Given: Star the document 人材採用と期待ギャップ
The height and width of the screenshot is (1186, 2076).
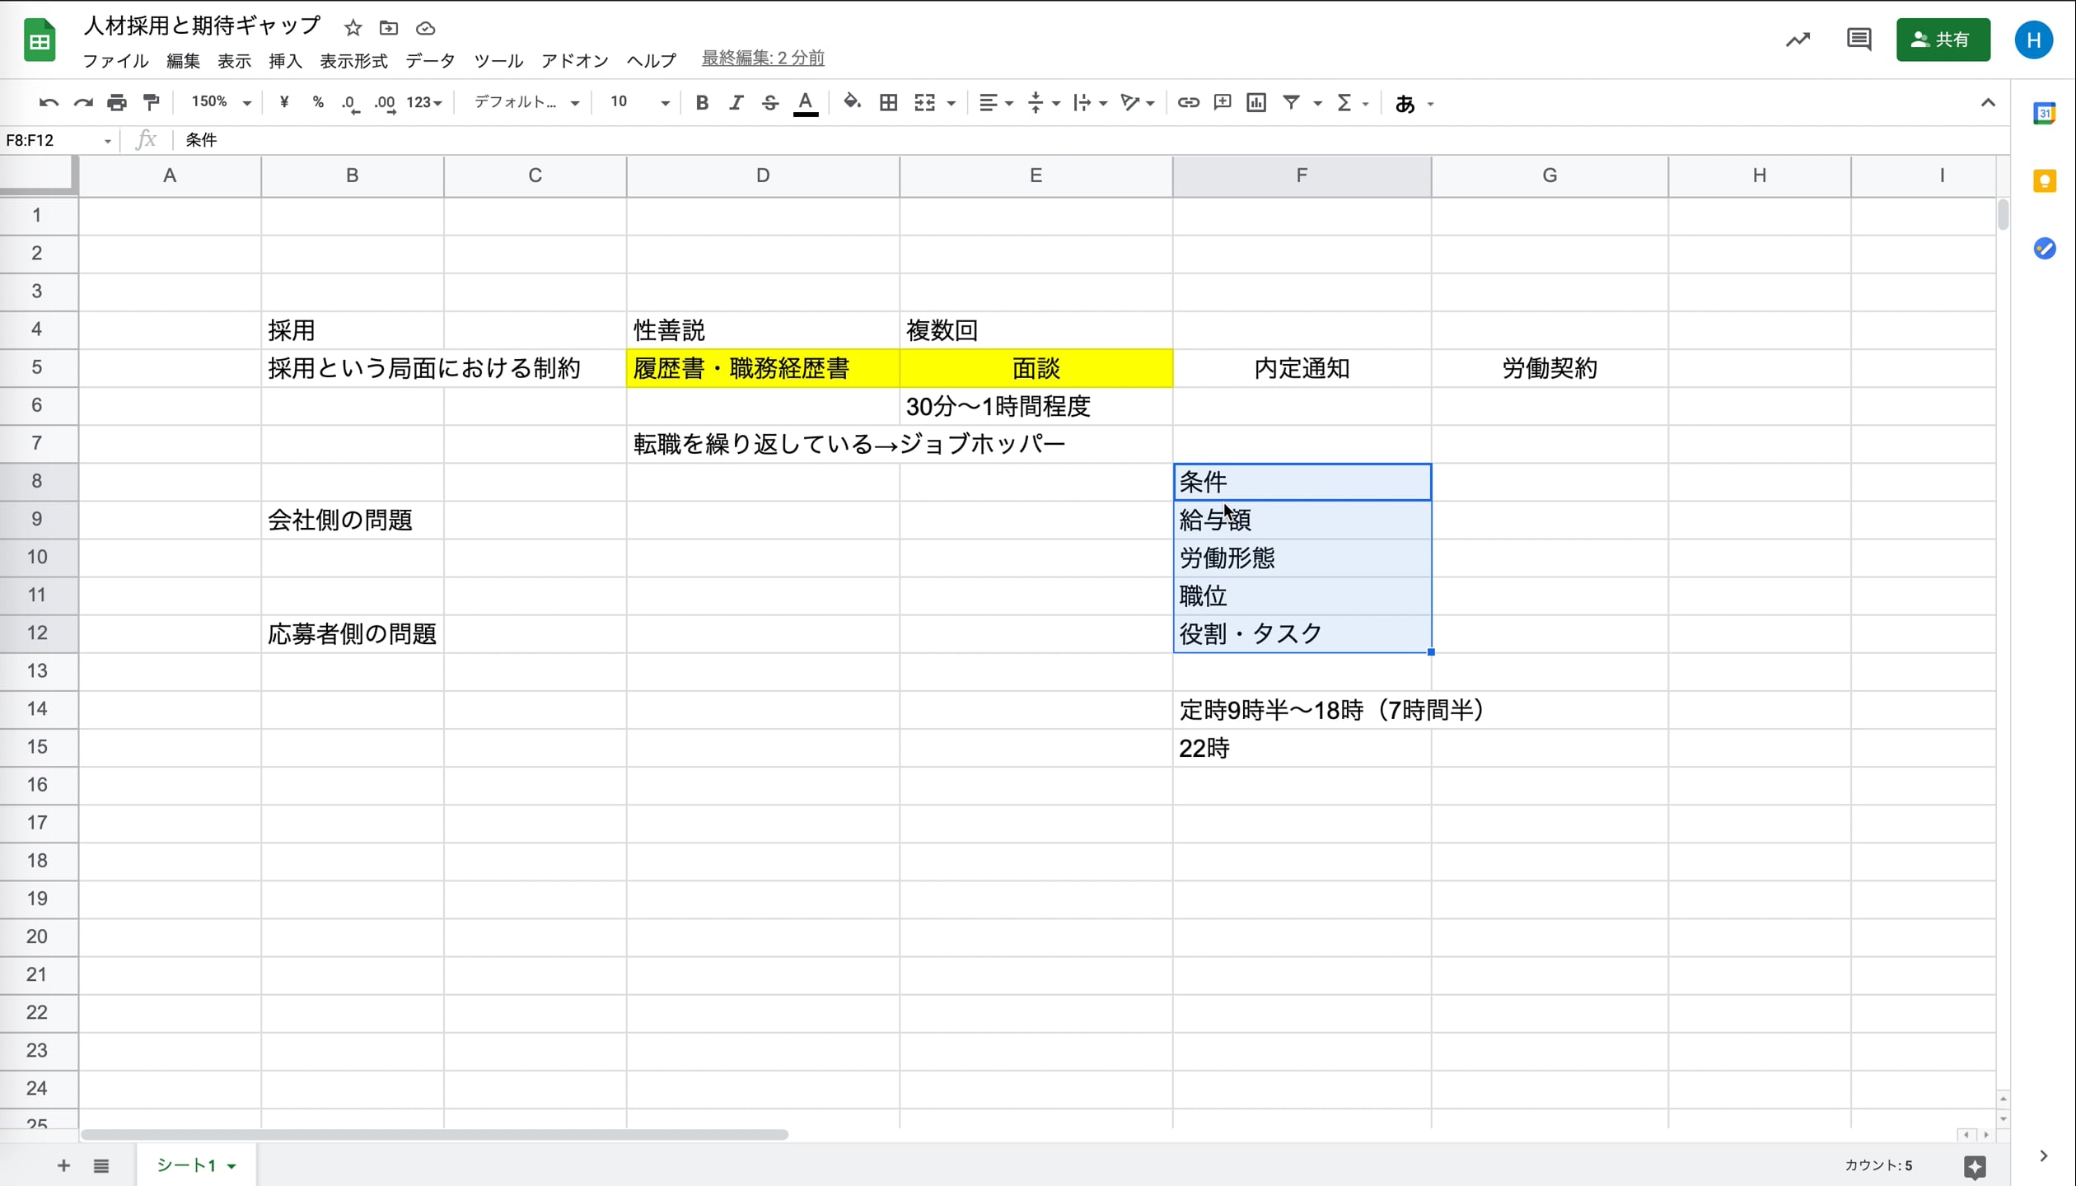Looking at the screenshot, I should (353, 28).
